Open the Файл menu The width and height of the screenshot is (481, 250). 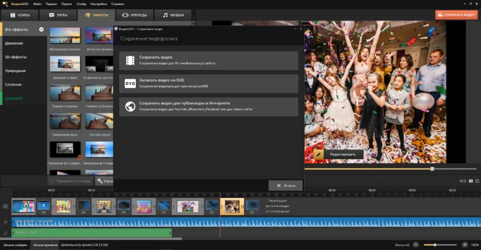tap(37, 4)
